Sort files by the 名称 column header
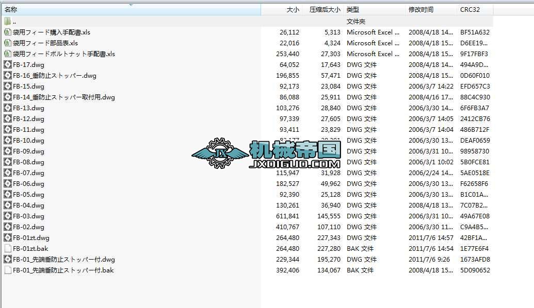 click(x=131, y=9)
